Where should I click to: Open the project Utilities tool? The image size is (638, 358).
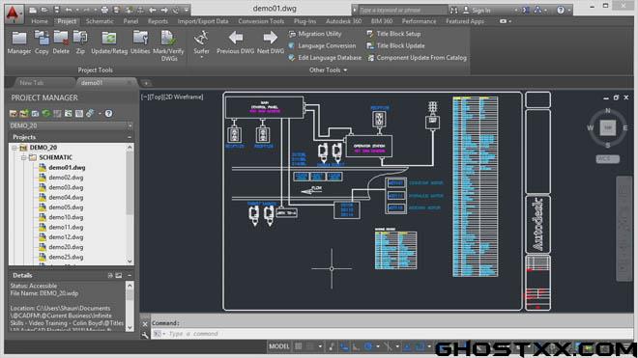pos(140,42)
